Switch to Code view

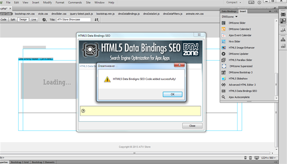(4, 19)
